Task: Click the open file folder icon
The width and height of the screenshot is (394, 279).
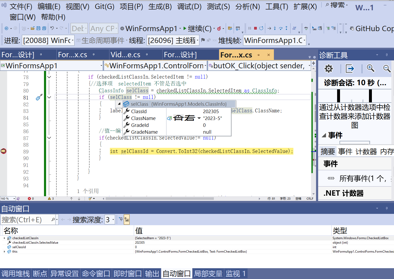Action: [33, 28]
